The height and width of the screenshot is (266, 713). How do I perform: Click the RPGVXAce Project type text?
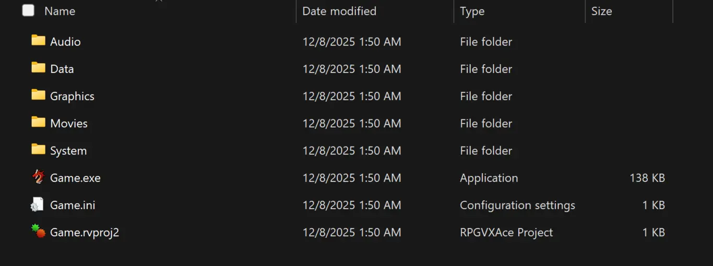point(506,232)
